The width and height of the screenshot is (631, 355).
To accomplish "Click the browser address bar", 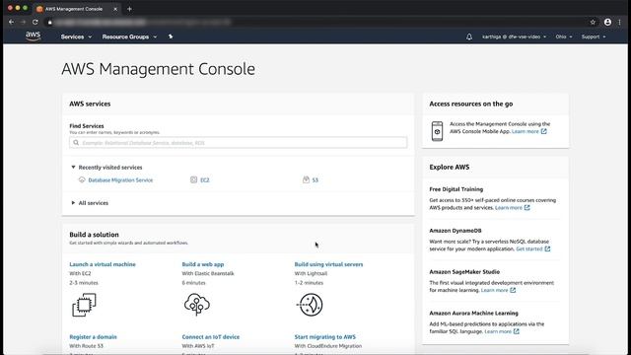I will pos(317,22).
